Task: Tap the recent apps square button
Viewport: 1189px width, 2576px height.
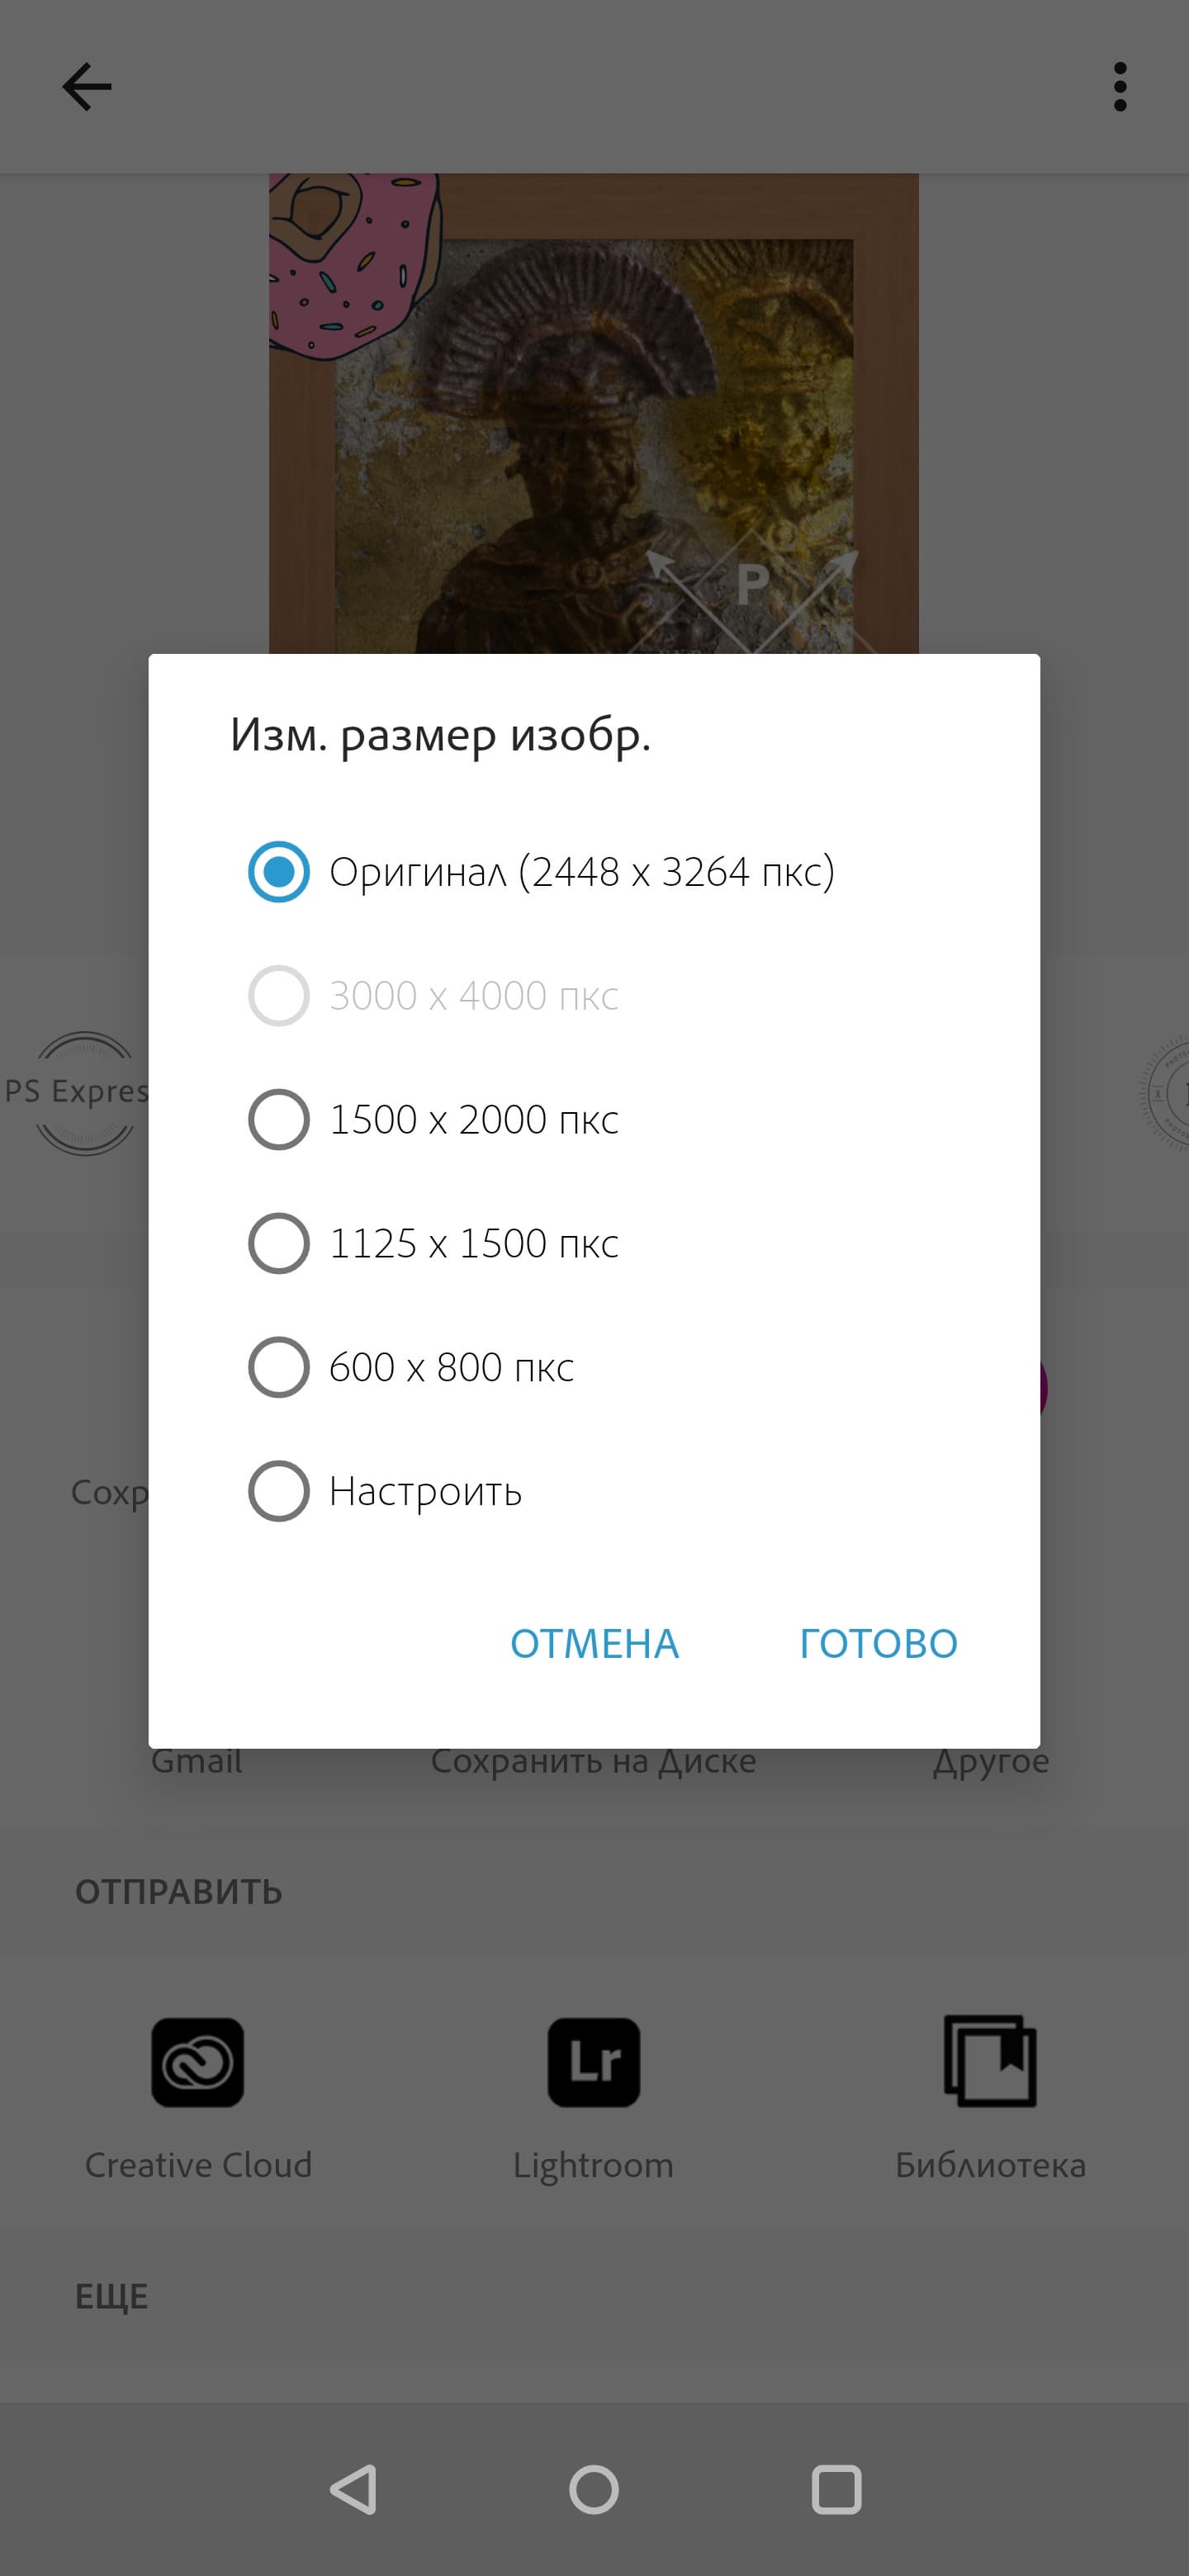Action: pos(836,2489)
